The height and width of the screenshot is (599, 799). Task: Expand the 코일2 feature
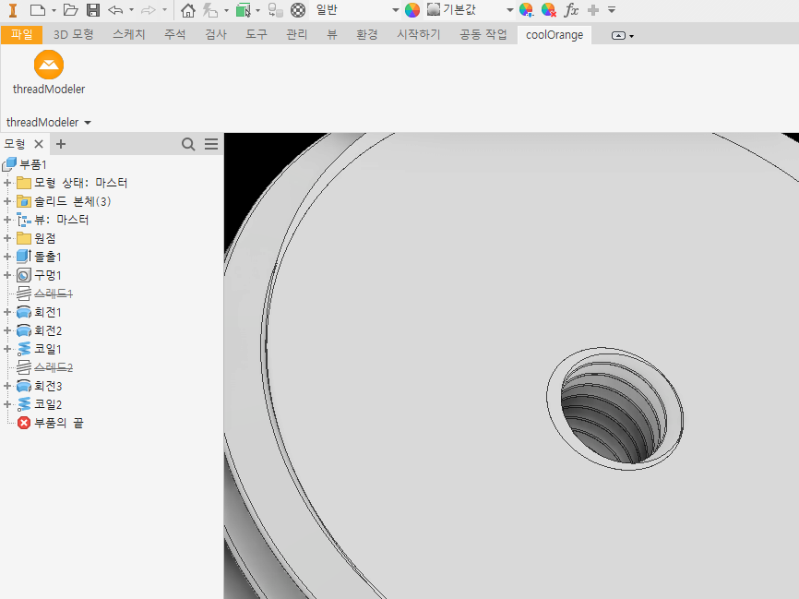(7, 404)
